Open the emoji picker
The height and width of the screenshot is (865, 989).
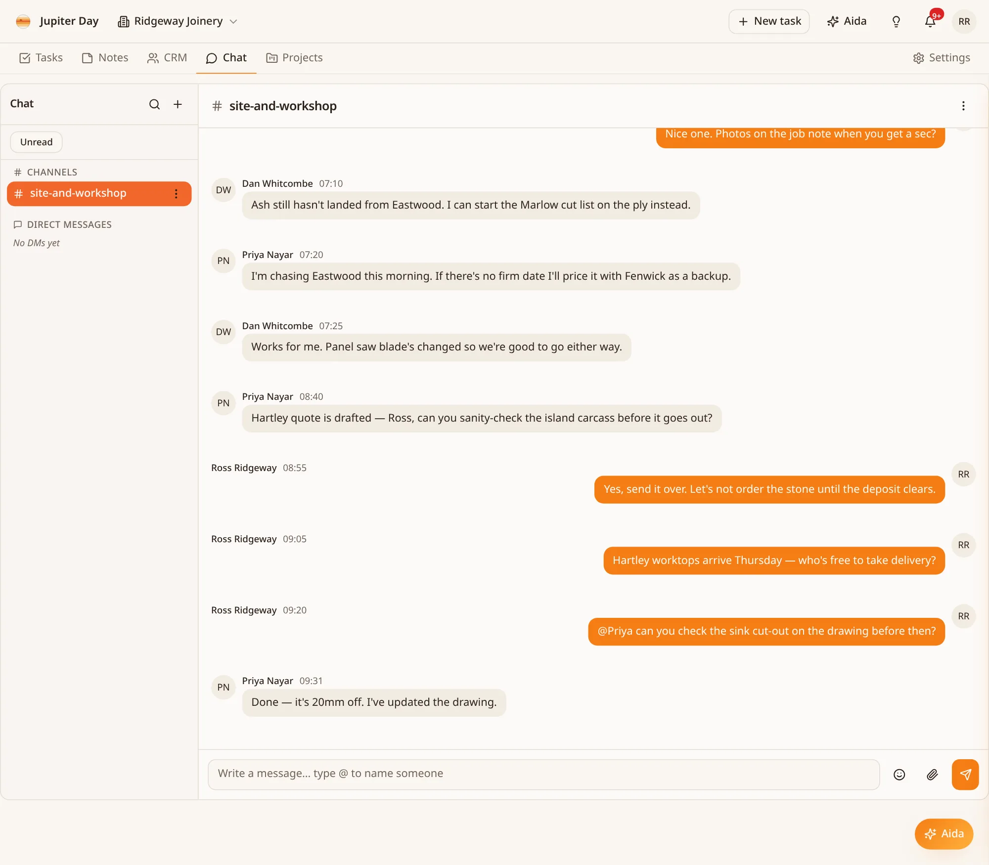899,775
